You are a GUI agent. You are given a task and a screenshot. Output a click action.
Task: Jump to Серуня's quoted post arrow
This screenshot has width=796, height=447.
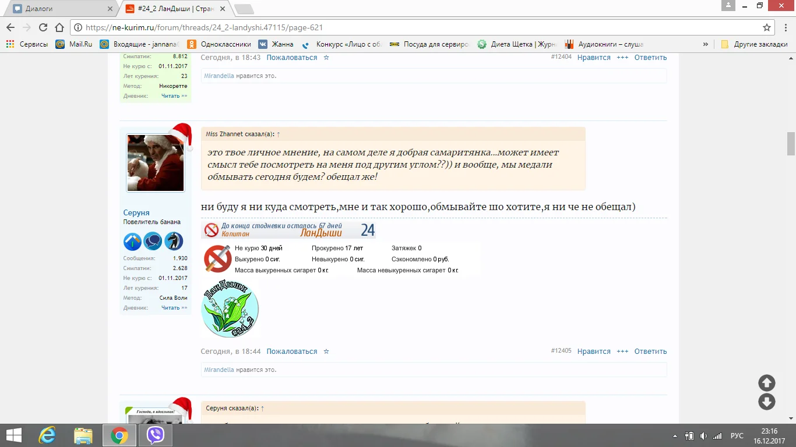(x=262, y=409)
